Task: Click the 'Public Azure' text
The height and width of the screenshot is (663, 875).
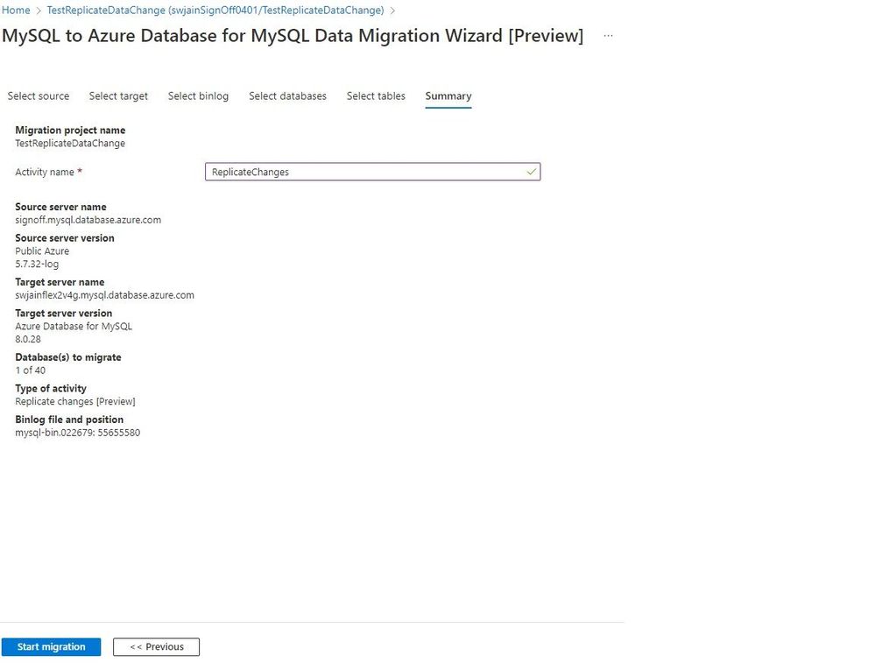Action: 42,251
